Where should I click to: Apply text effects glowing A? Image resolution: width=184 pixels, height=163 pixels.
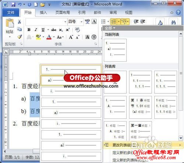29,37
